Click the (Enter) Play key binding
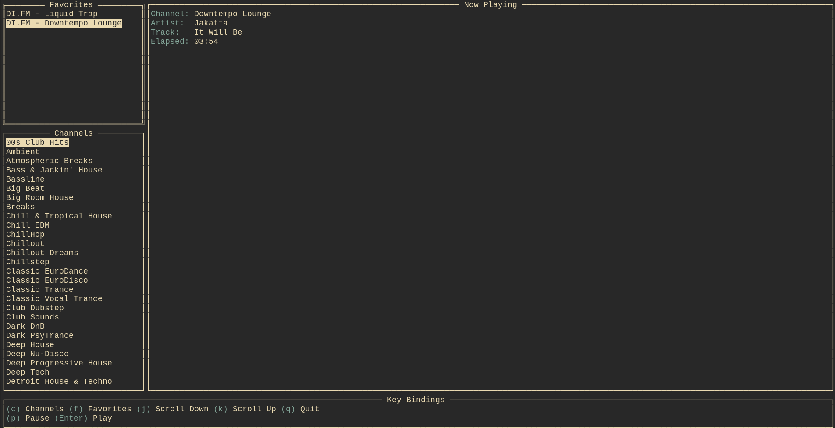Screen dimensions: 835x428 point(83,418)
